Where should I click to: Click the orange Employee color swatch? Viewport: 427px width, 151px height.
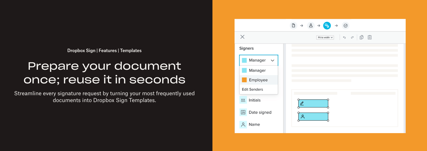244,80
